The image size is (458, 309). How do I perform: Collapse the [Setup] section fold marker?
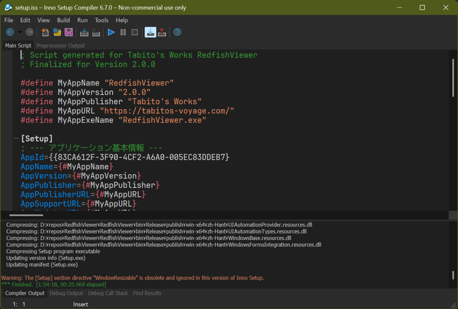17,139
